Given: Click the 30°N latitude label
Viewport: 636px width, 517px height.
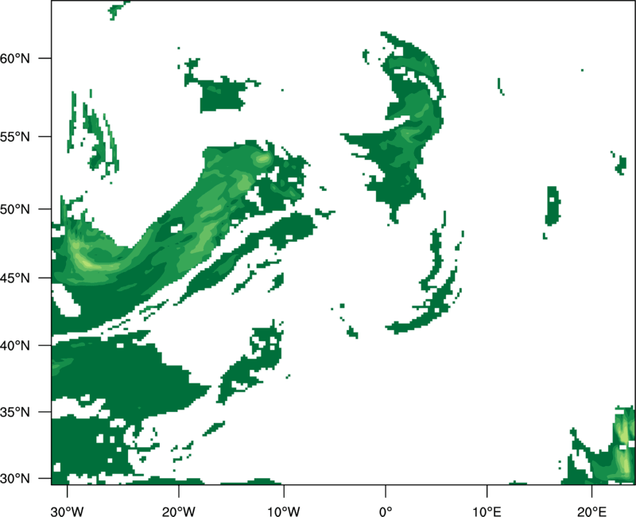Looking at the screenshot, I should [15, 479].
